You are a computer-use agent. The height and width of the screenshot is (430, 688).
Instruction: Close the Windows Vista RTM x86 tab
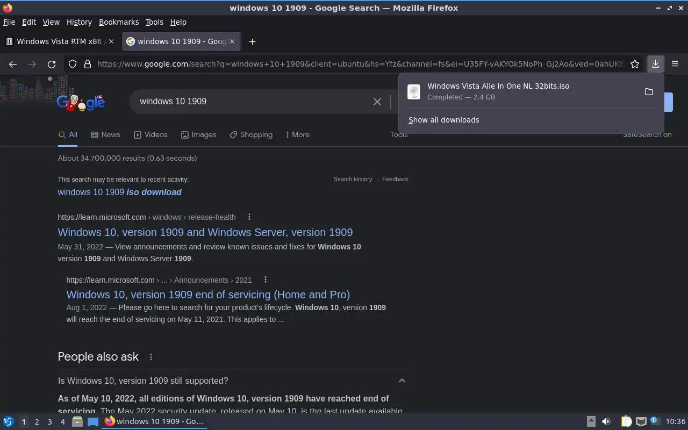click(111, 41)
